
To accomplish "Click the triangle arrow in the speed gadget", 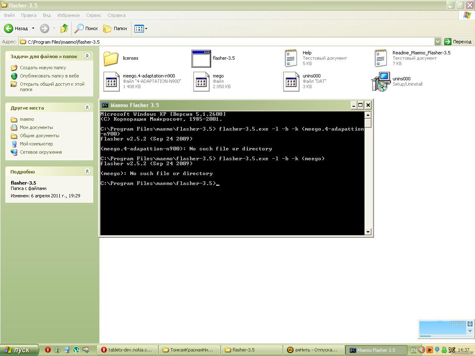I will click(x=470, y=331).
